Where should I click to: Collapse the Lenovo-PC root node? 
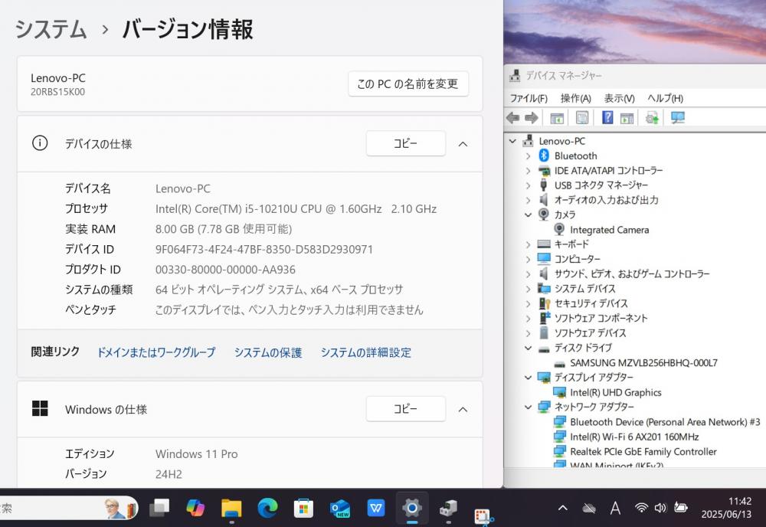coord(512,141)
